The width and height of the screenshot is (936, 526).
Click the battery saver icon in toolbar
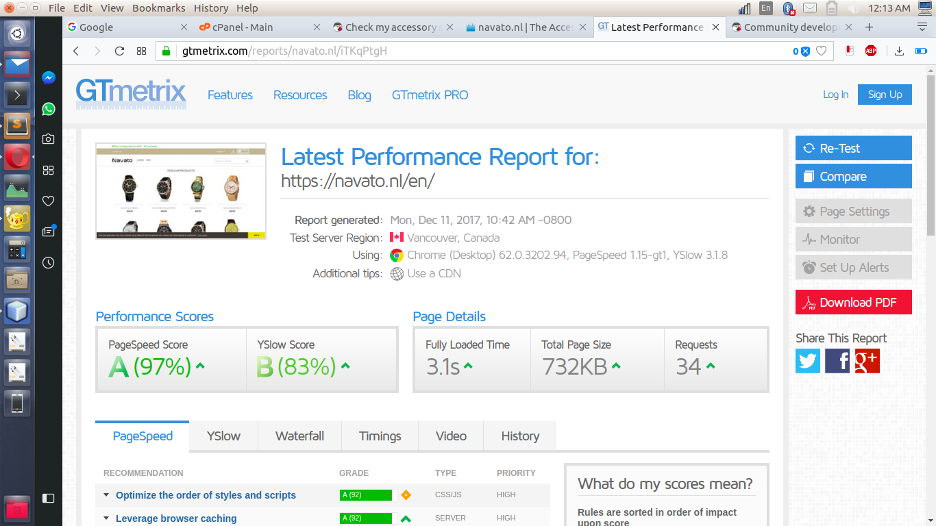click(x=922, y=51)
